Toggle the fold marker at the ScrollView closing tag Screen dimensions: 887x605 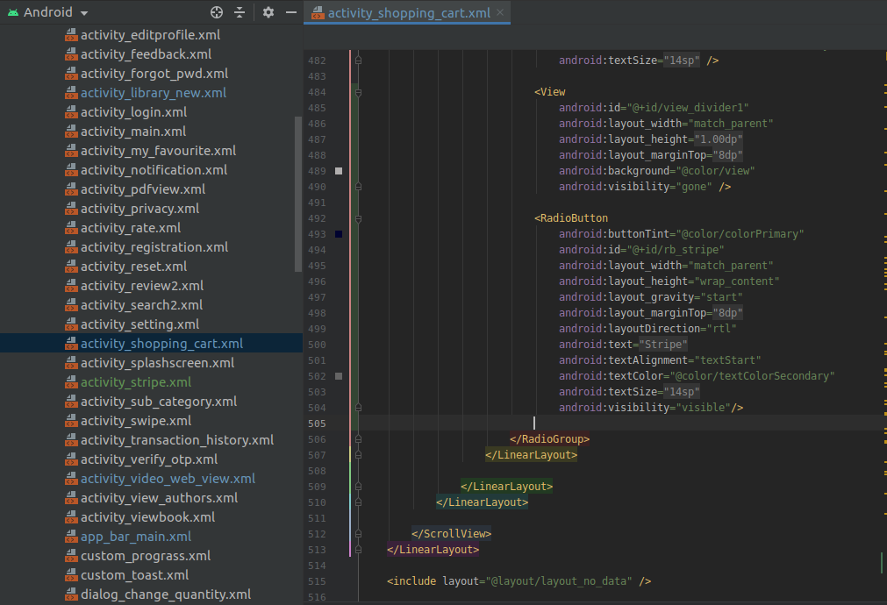tap(359, 534)
